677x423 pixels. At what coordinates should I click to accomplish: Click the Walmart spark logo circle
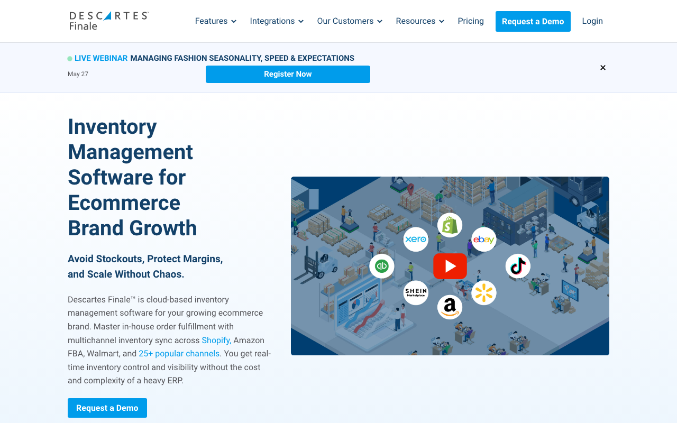484,293
